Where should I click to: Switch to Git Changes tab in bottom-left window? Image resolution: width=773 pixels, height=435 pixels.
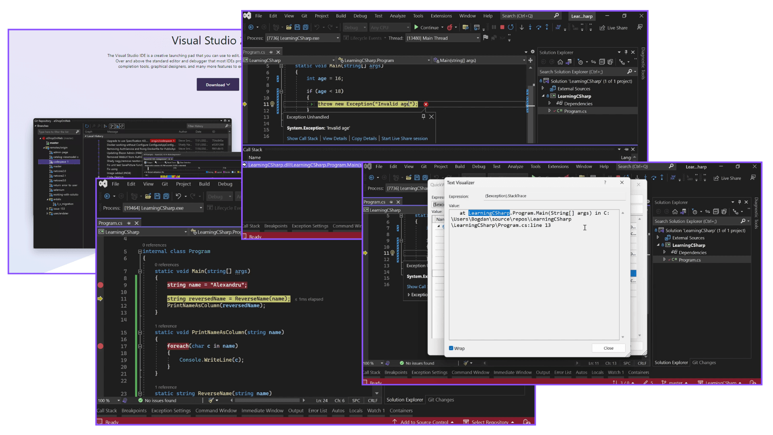click(441, 400)
